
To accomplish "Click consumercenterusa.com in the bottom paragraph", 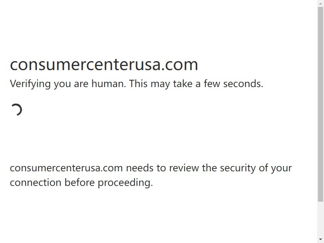I will pyautogui.click(x=66, y=168).
